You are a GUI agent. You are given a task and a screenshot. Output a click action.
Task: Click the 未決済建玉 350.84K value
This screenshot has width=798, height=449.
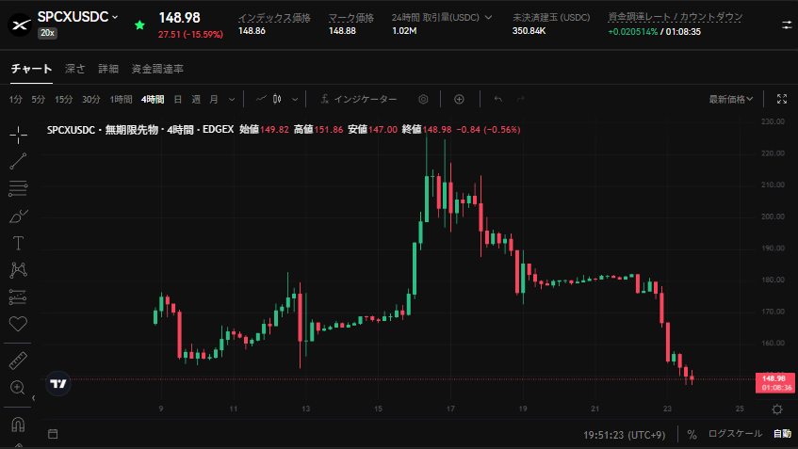(x=529, y=31)
